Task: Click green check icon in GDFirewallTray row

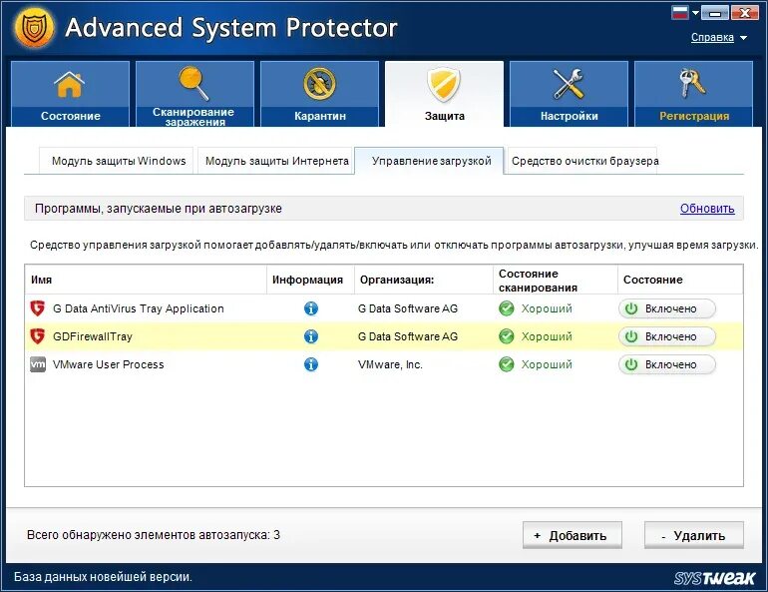Action: pyautogui.click(x=507, y=336)
